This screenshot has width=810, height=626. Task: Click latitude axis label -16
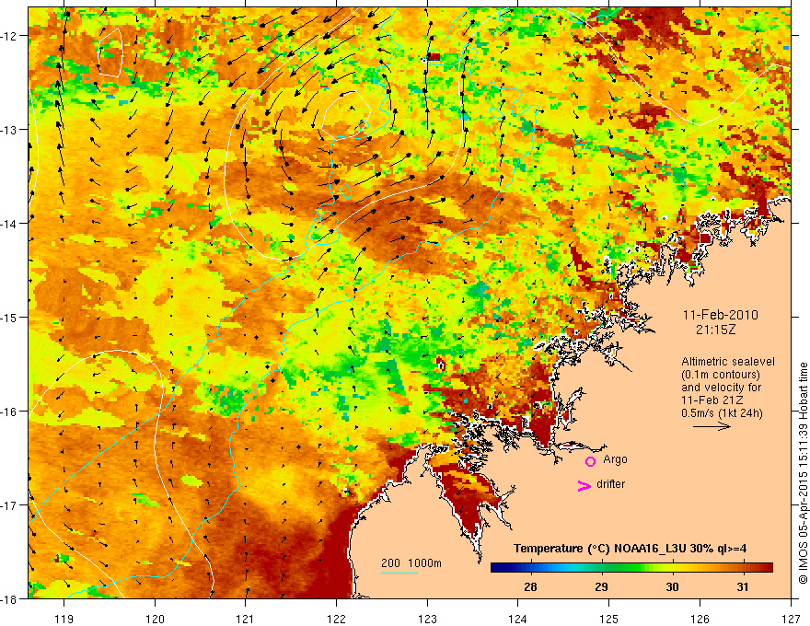click(x=10, y=412)
